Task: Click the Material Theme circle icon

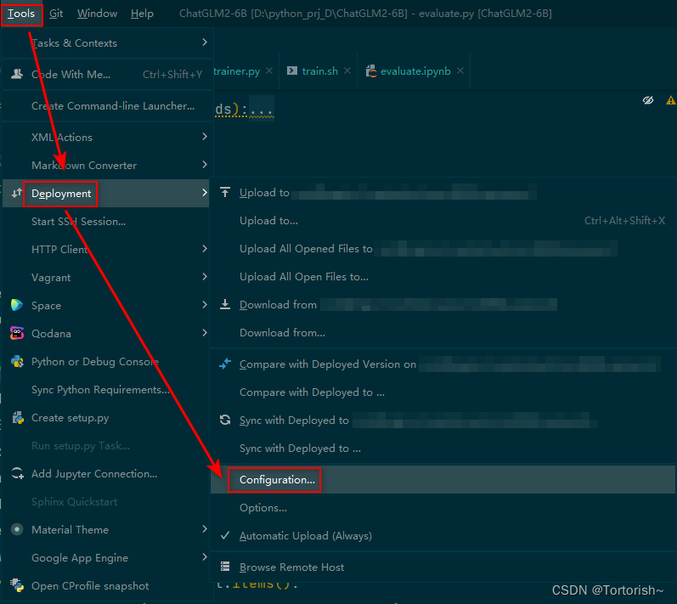Action: tap(17, 529)
